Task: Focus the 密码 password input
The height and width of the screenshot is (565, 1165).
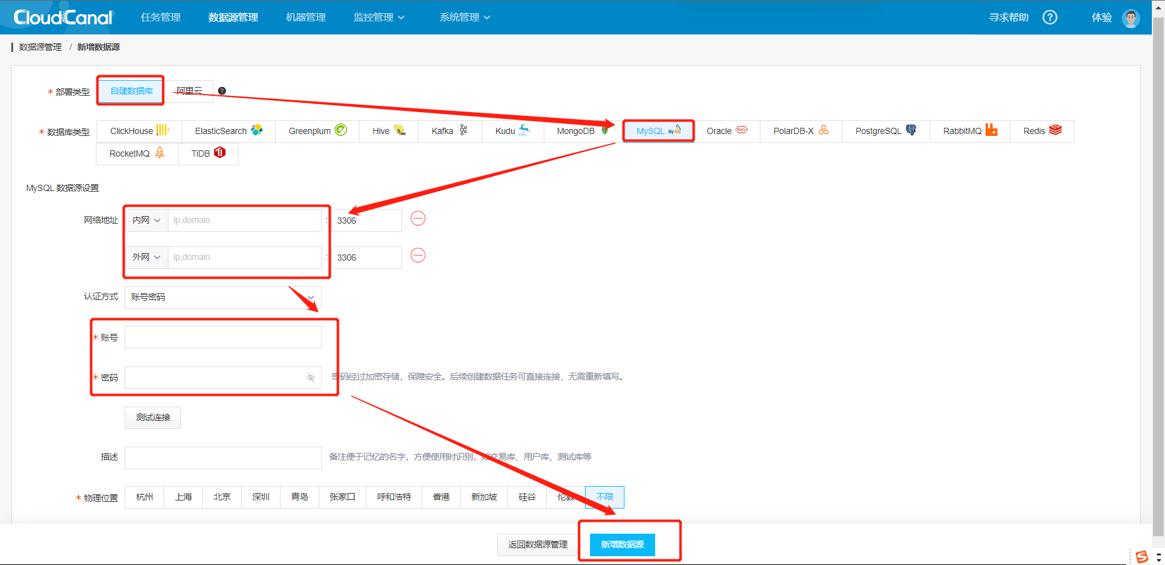Action: (223, 378)
